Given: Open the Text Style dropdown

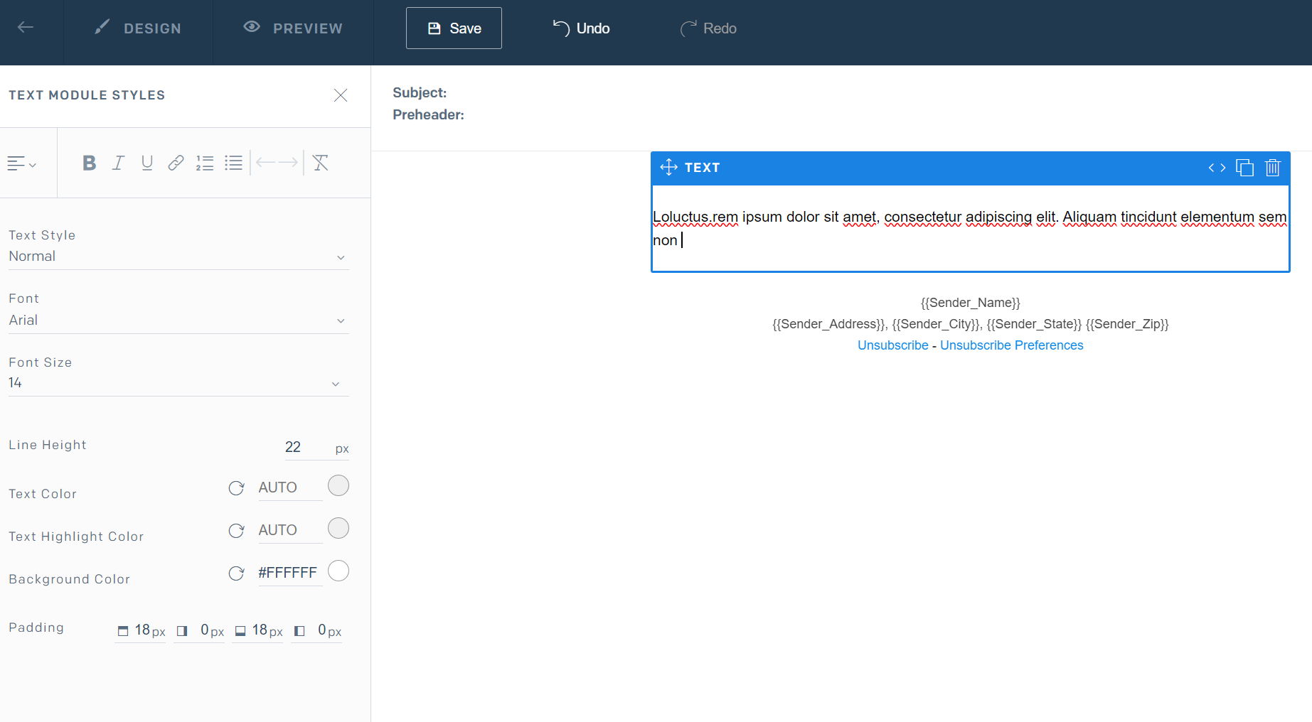Looking at the screenshot, I should coord(178,256).
